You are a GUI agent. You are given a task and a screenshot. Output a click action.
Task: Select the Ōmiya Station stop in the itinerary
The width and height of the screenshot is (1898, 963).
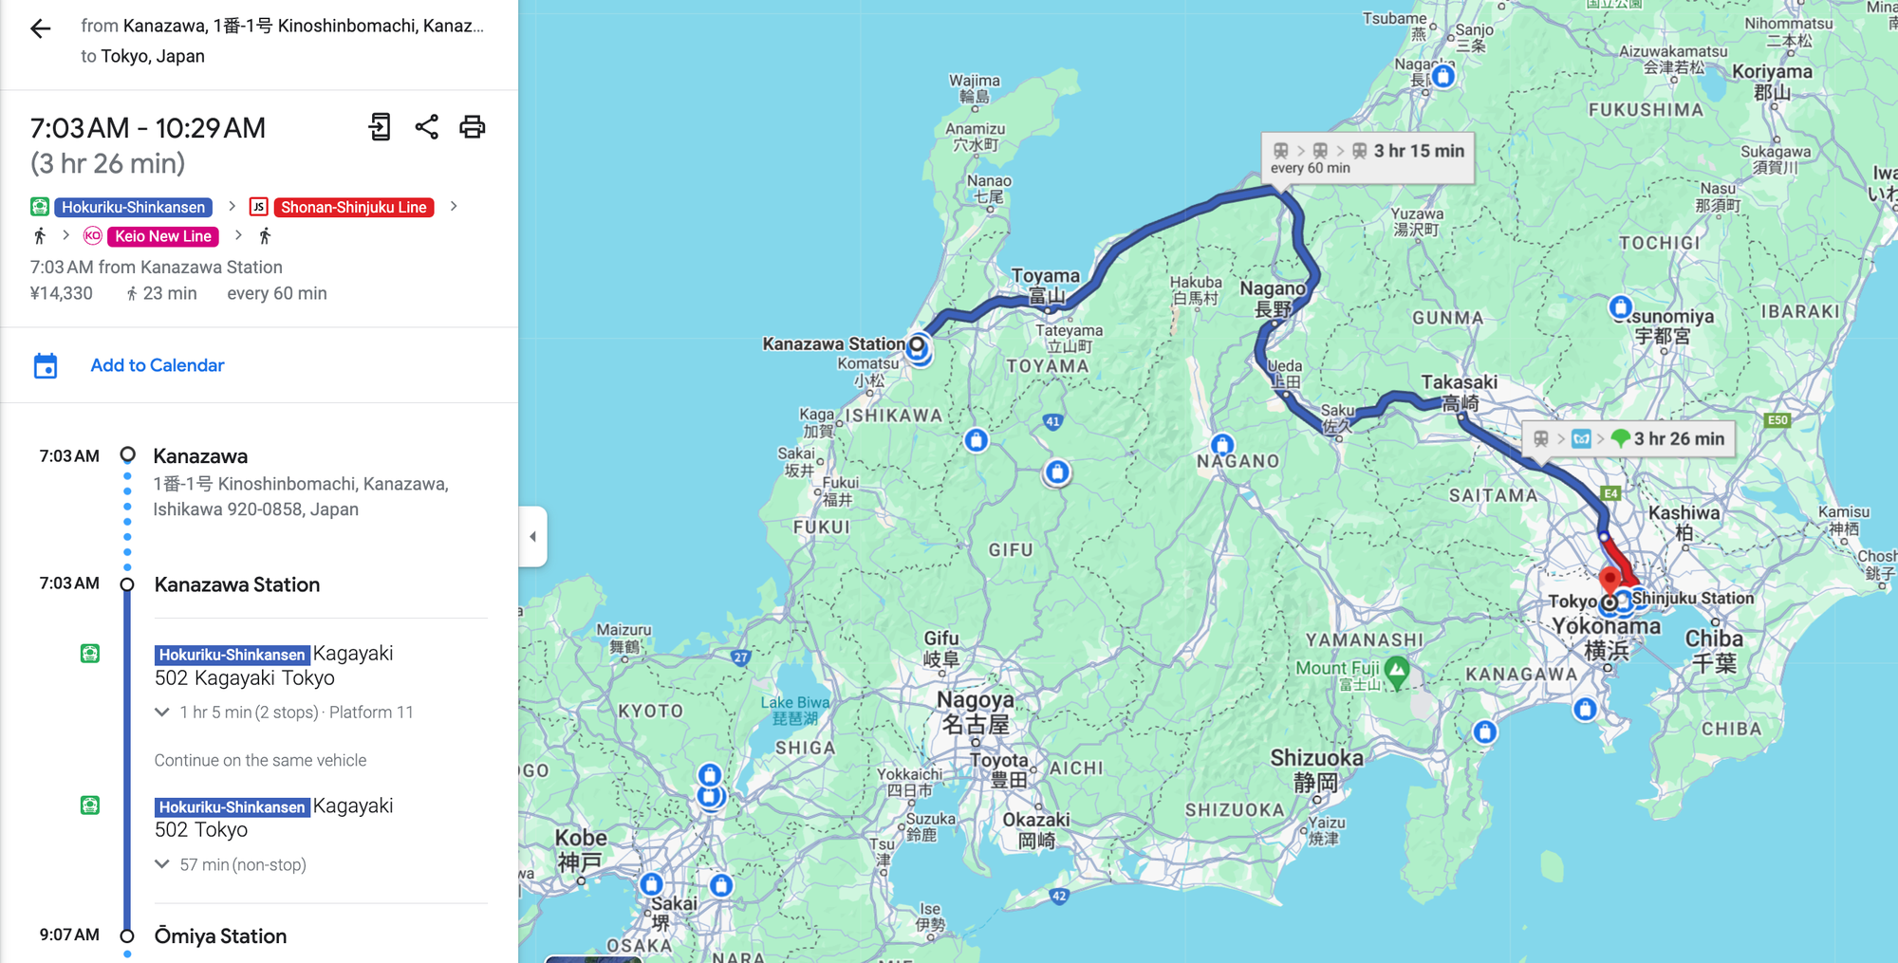tap(220, 936)
